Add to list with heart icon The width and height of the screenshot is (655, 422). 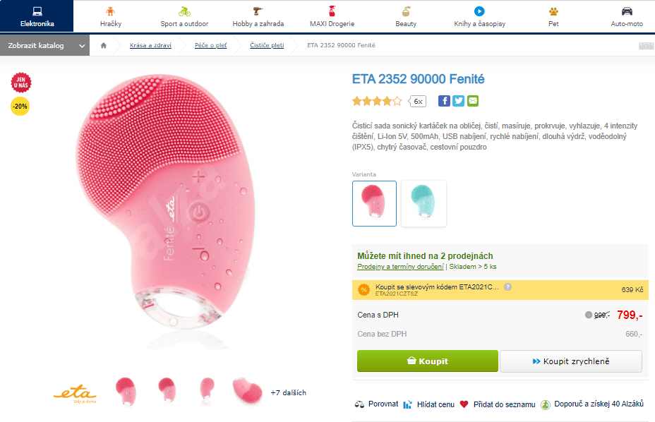[x=464, y=404]
